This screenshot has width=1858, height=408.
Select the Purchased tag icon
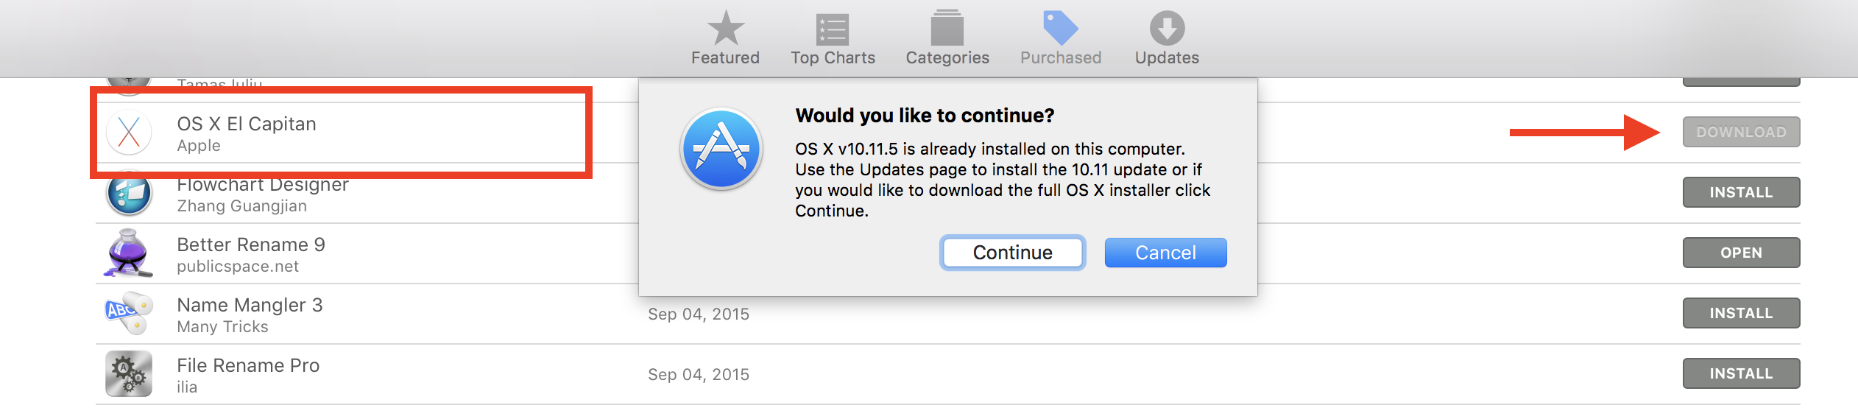click(1060, 28)
